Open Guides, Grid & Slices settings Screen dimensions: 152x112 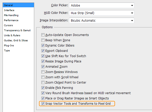click(x=16, y=40)
